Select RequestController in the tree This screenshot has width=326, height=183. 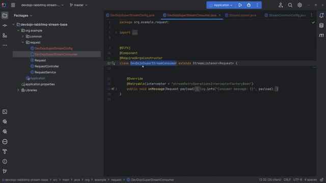point(47,67)
